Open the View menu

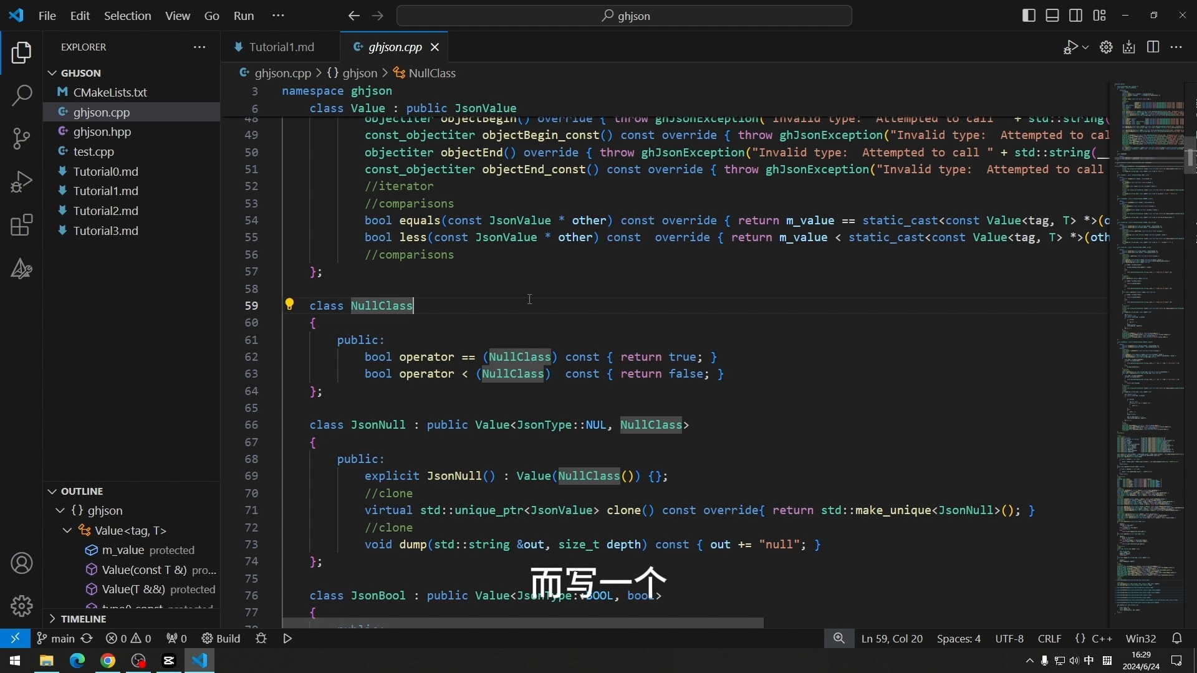[x=178, y=16]
